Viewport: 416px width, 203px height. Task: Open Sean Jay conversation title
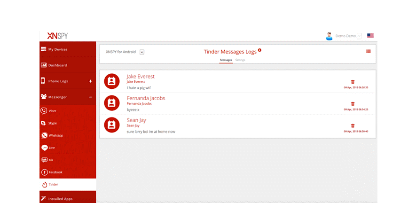click(x=136, y=120)
